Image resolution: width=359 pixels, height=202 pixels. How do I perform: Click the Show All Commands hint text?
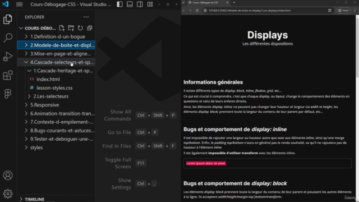pos(117,115)
